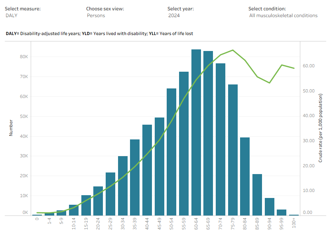Click the '30.00' right axis tick label
Viewport: 331px width, 239px height.
(309, 141)
